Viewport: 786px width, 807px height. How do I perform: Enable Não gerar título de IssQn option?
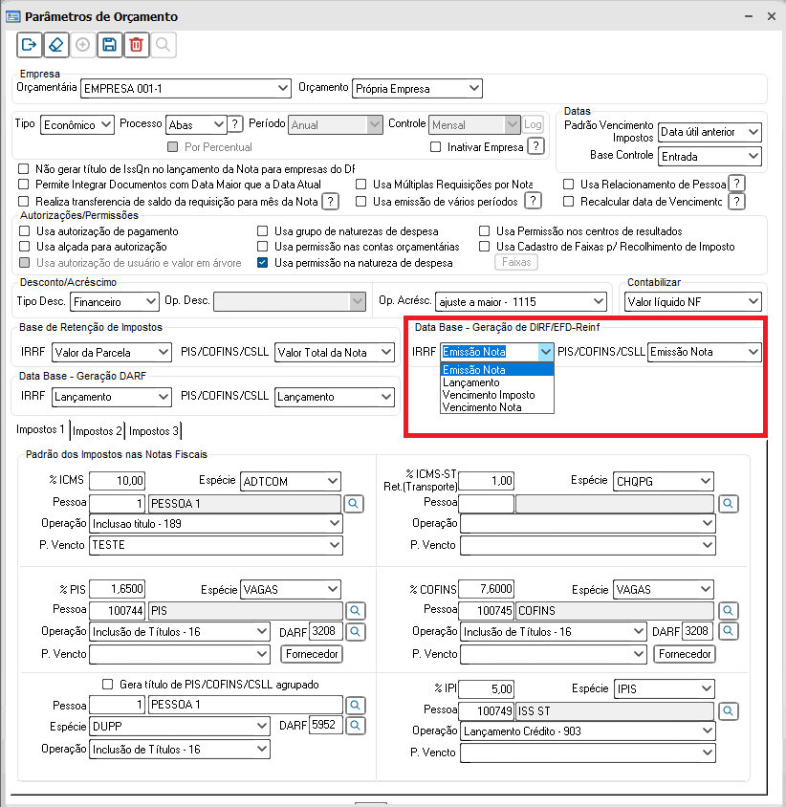(23, 169)
